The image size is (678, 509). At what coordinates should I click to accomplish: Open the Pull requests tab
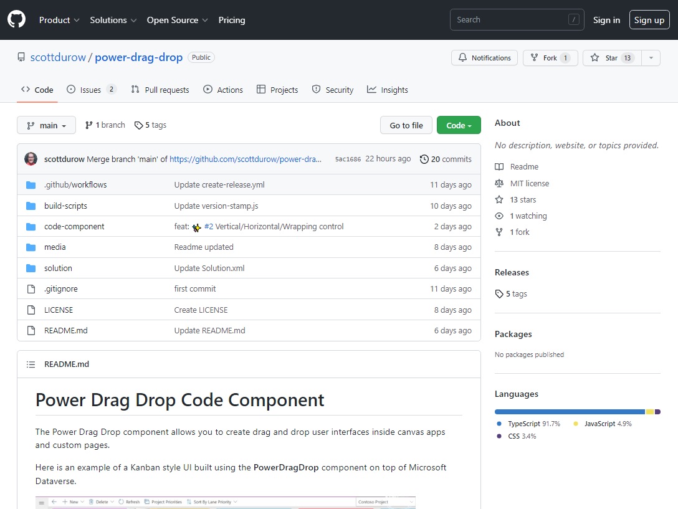coord(160,89)
